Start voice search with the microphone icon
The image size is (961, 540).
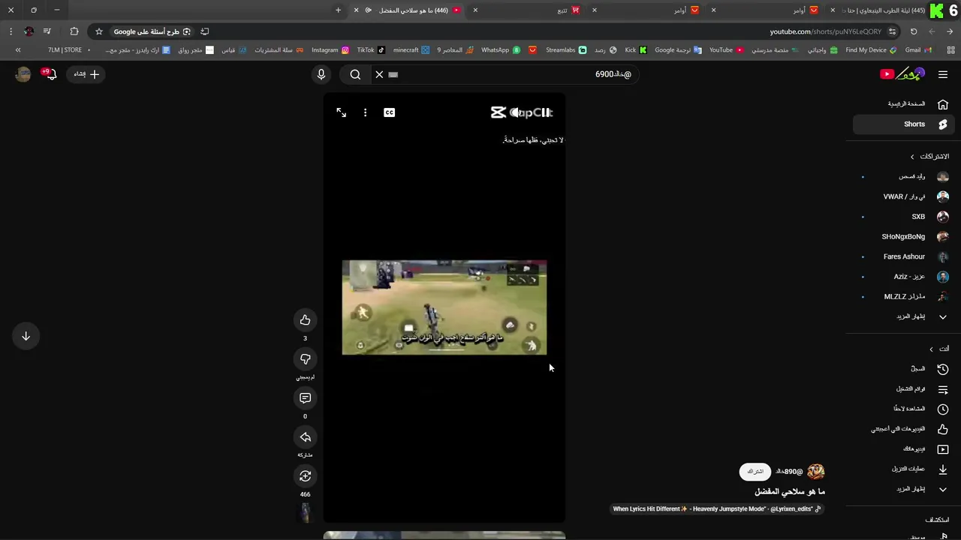coord(321,74)
